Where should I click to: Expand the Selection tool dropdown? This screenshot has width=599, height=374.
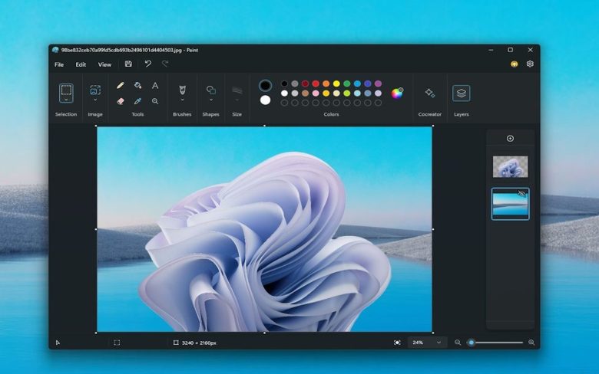coord(66,100)
